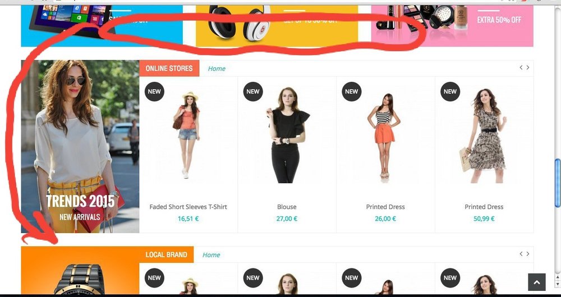Open Faded Short Sleeves T-Shirt product link

pos(188,207)
